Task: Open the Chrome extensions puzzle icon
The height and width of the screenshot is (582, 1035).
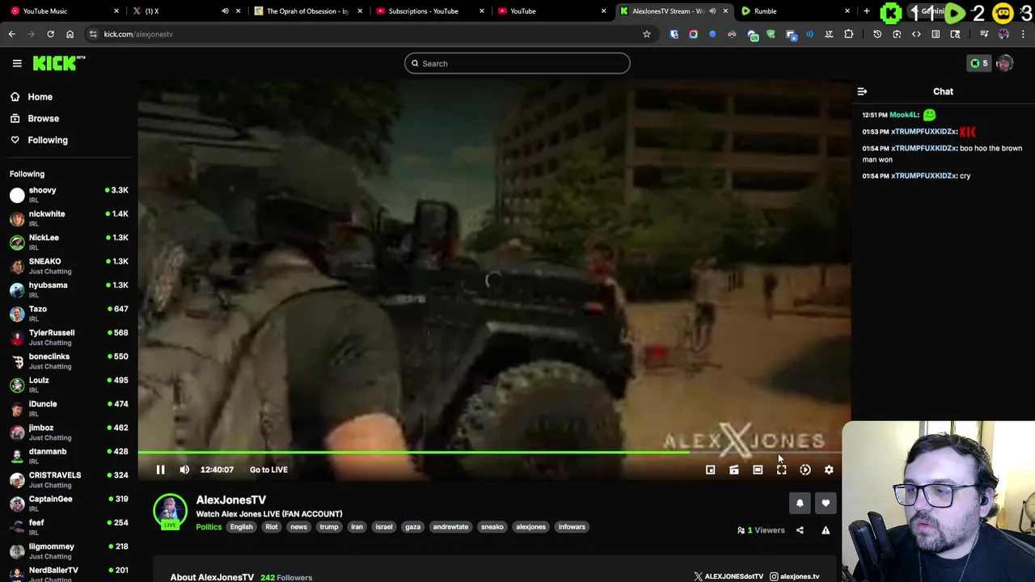Action: click(x=848, y=34)
